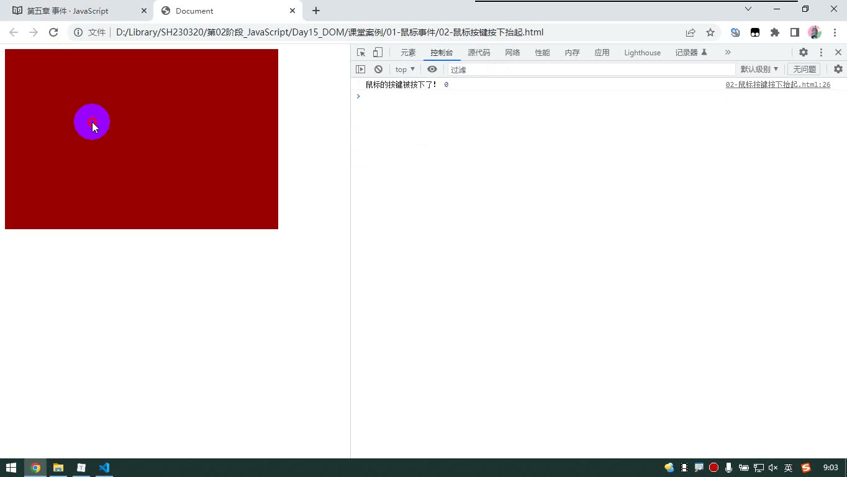Switch to the 网络 tab
This screenshot has width=847, height=477.
coord(512,53)
